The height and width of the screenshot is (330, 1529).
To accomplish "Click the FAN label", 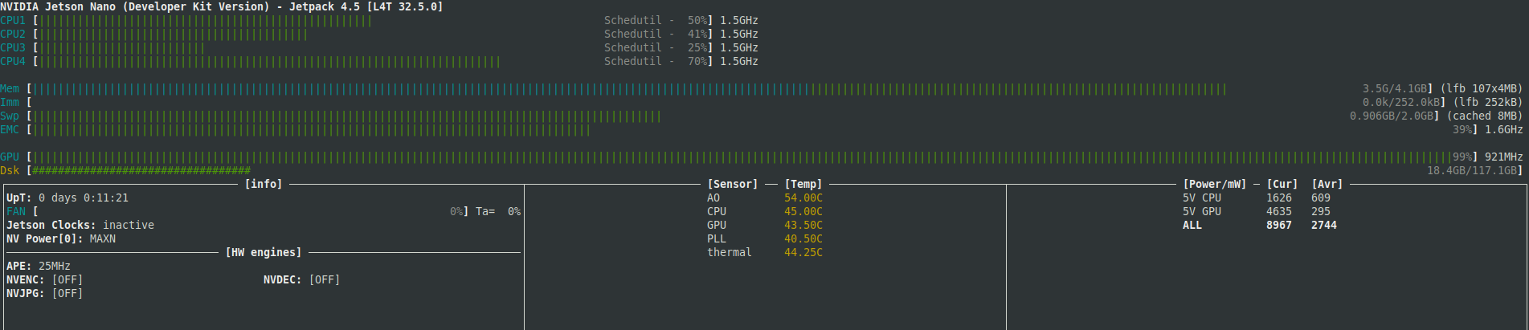I will (16, 212).
